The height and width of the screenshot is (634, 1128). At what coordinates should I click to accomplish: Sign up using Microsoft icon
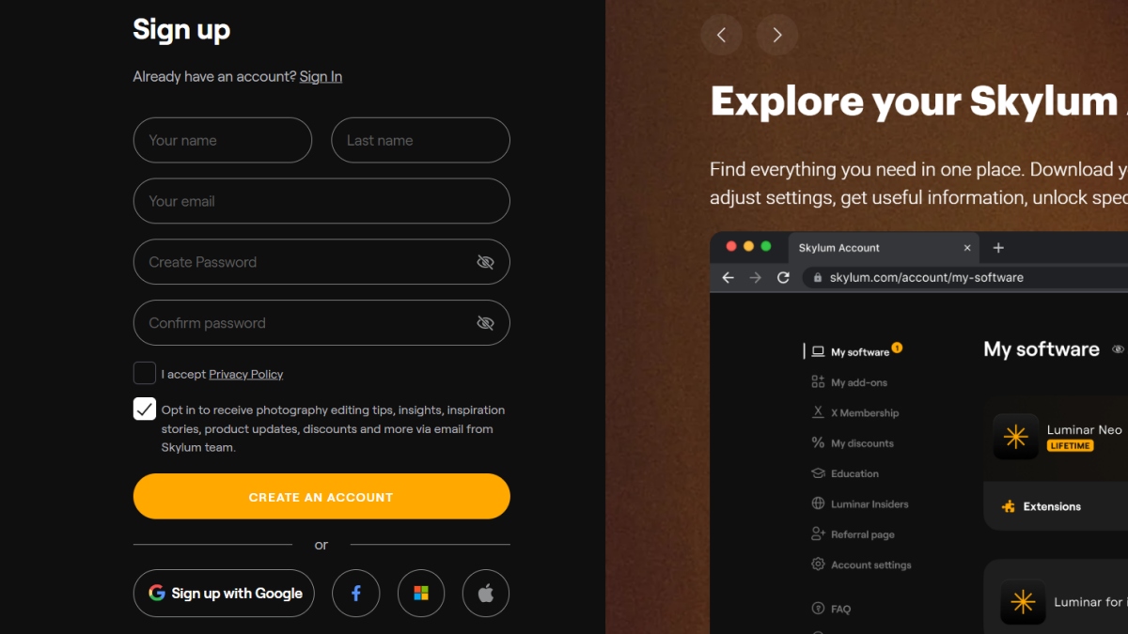421,593
